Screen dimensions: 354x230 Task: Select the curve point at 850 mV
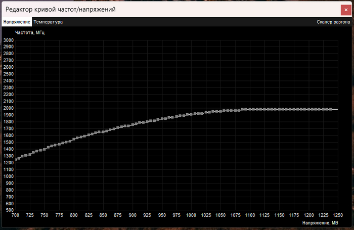click(x=104, y=131)
